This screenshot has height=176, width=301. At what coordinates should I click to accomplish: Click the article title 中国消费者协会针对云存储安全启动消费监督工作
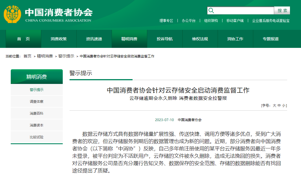178,90
